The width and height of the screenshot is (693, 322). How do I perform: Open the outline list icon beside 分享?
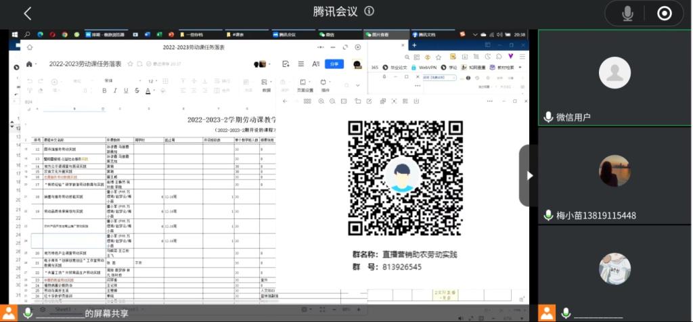coord(301,64)
